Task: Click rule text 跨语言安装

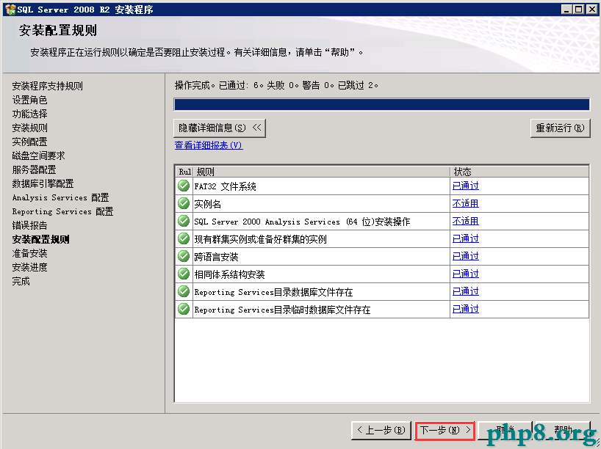Action: (216, 257)
